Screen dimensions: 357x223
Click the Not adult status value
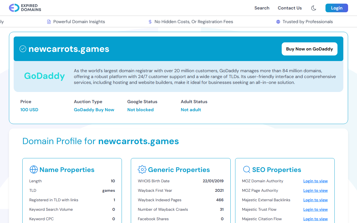click(x=191, y=110)
